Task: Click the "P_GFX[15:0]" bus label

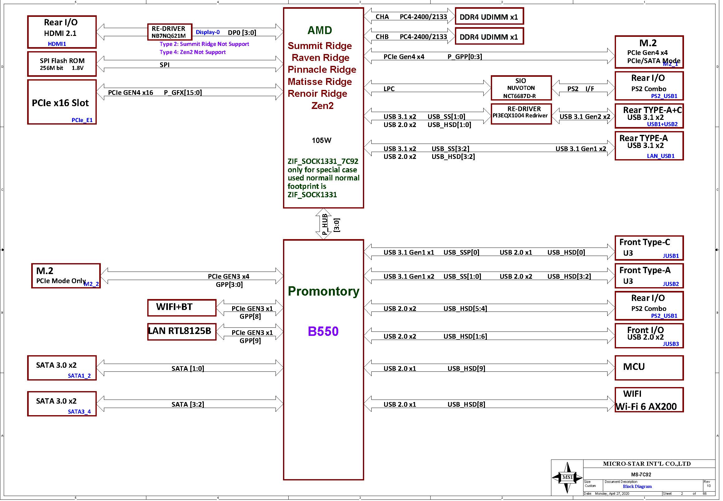Action: (183, 93)
